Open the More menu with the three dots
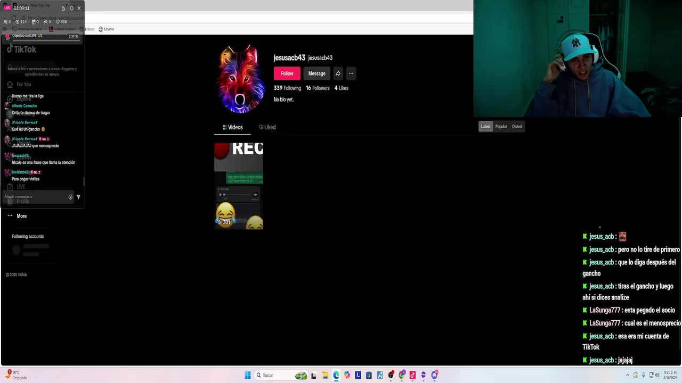682x383 pixels. pyautogui.click(x=17, y=216)
